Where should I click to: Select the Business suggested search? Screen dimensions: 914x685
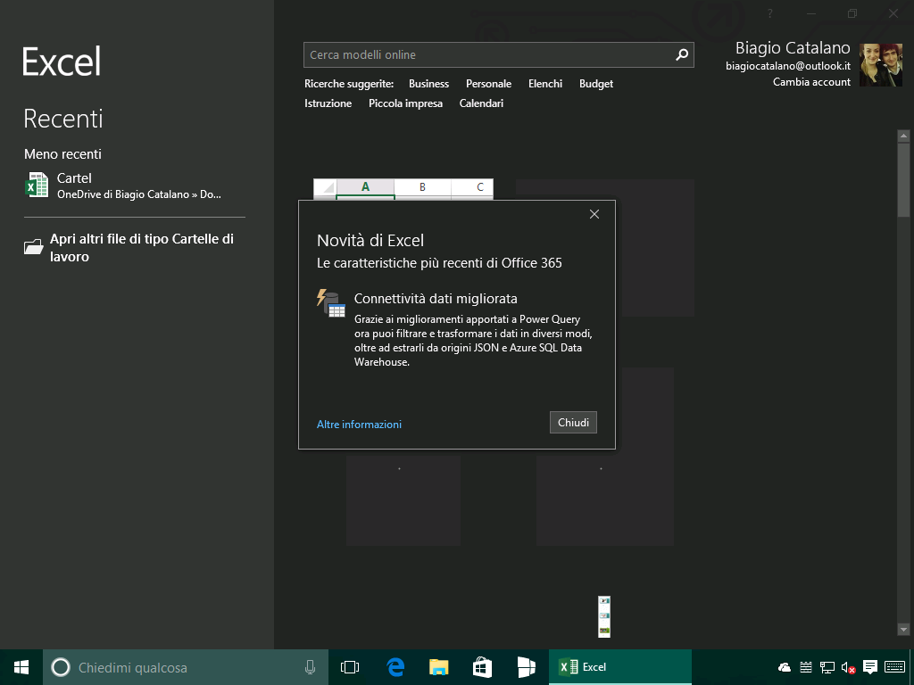pyautogui.click(x=429, y=84)
